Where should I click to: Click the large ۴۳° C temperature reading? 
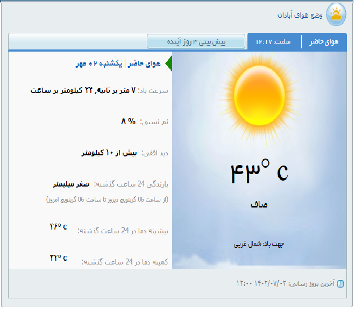[259, 171]
